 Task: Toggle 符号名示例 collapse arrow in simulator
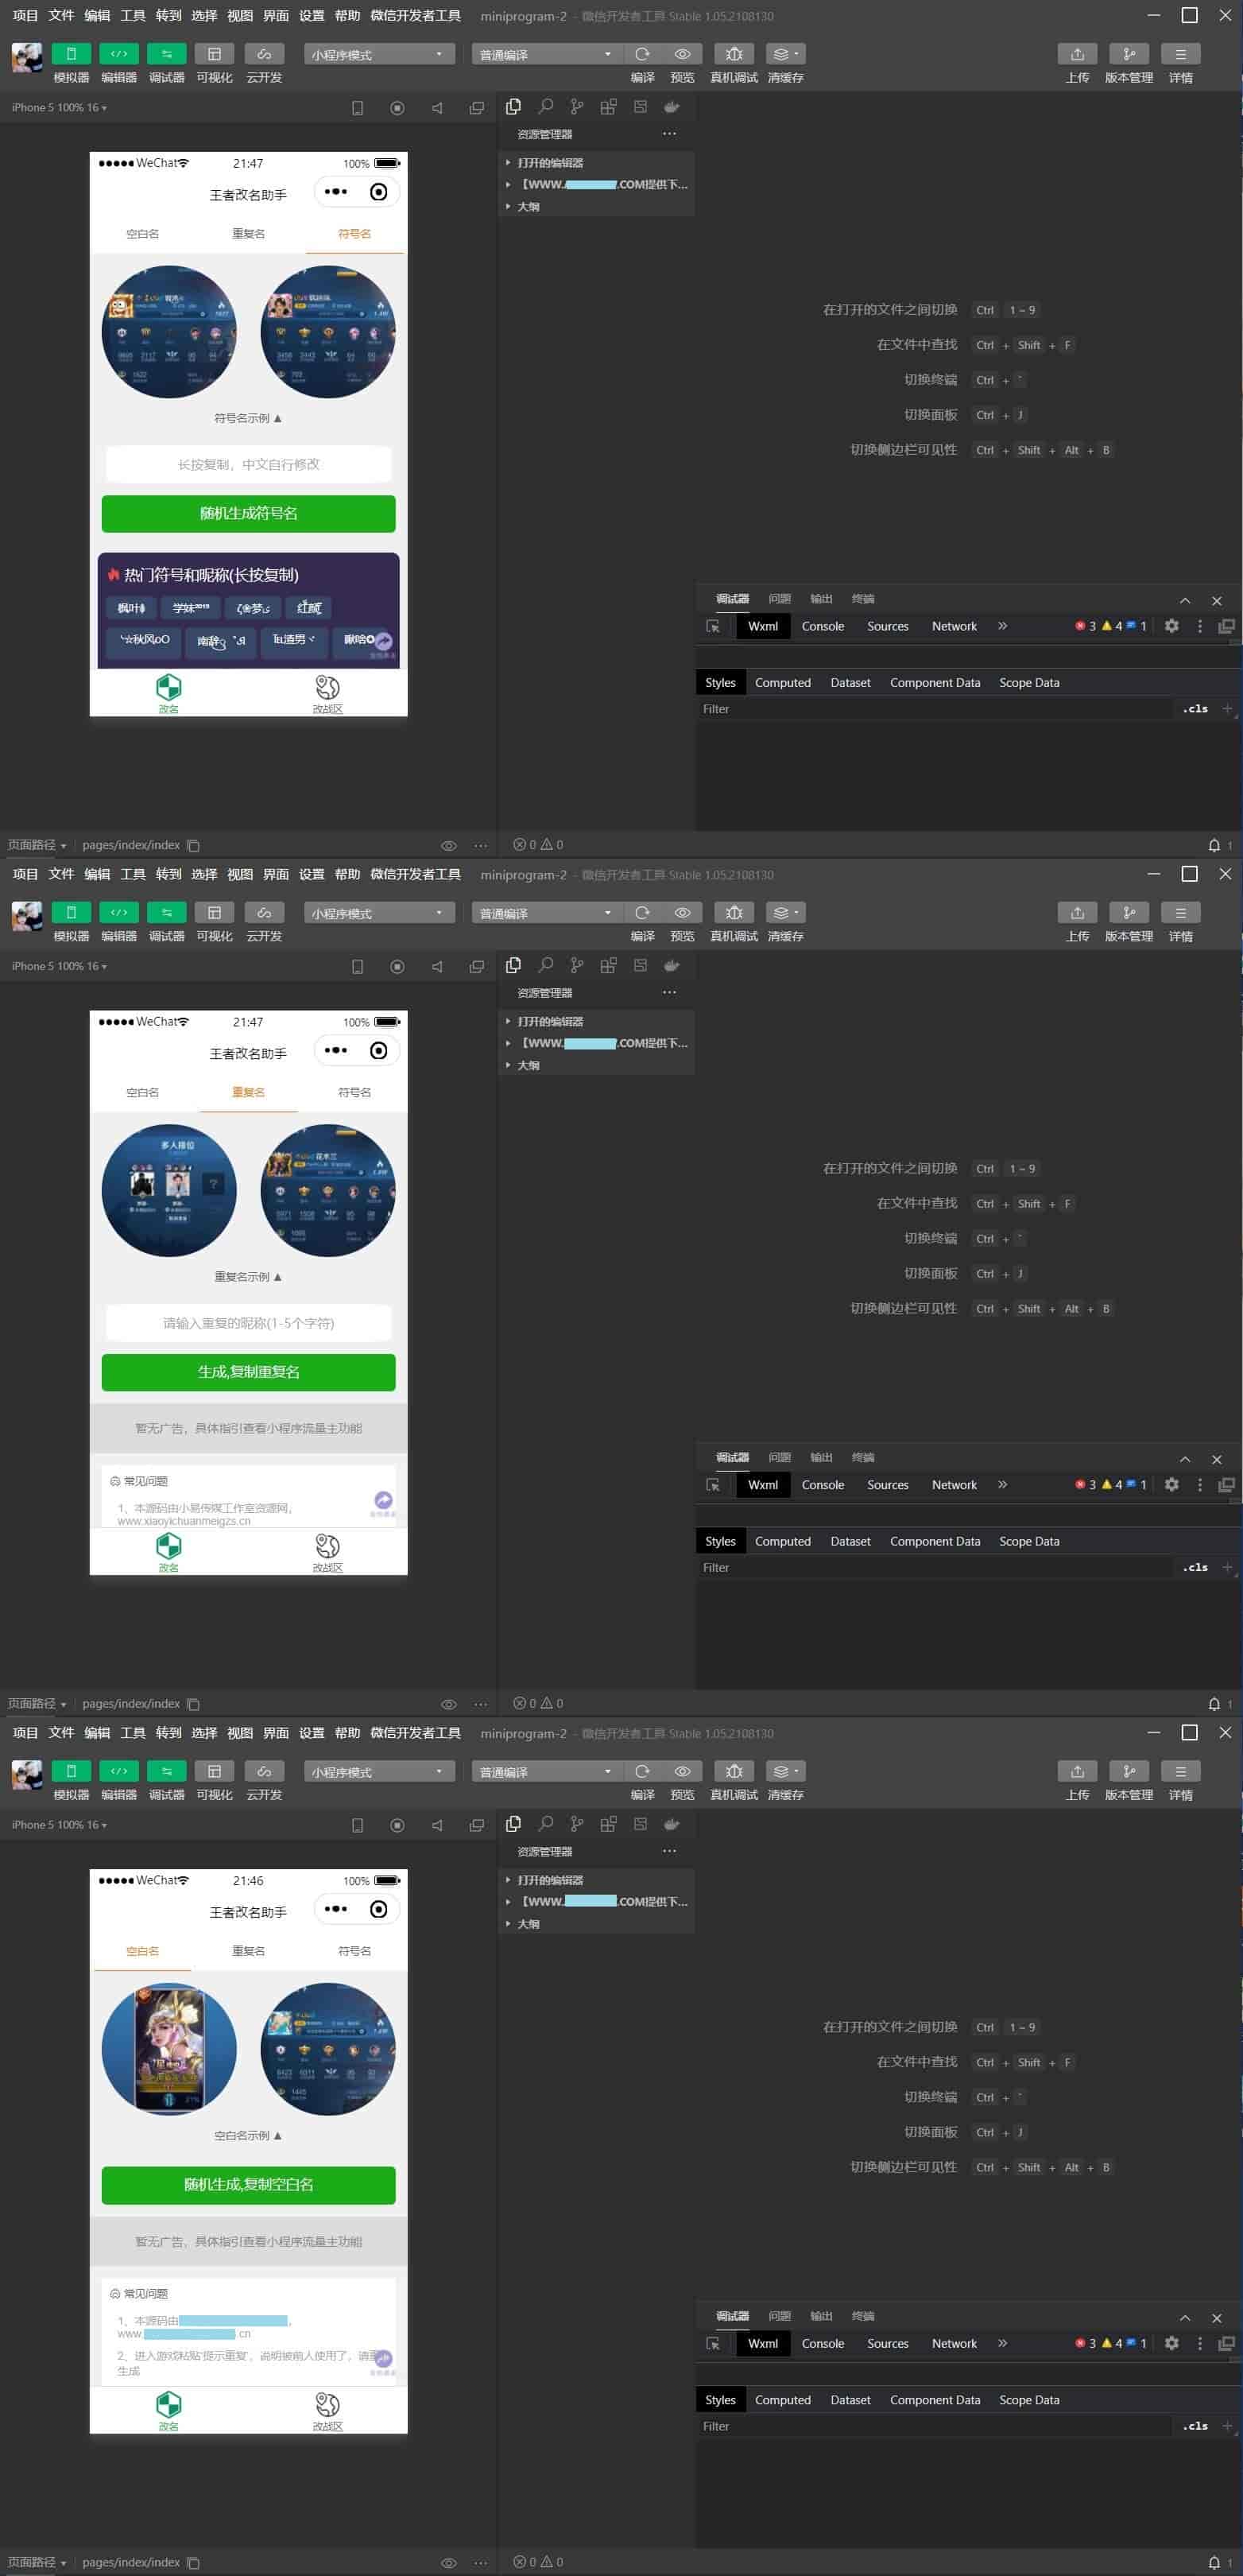point(278,418)
